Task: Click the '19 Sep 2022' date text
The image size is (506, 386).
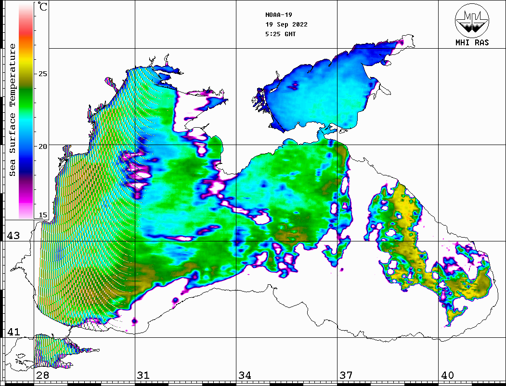Action: tap(286, 25)
